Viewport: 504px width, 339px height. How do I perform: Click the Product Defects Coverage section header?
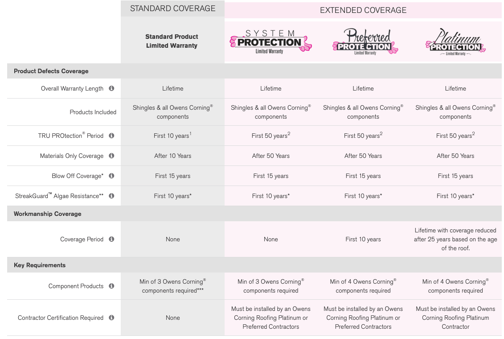(x=51, y=71)
